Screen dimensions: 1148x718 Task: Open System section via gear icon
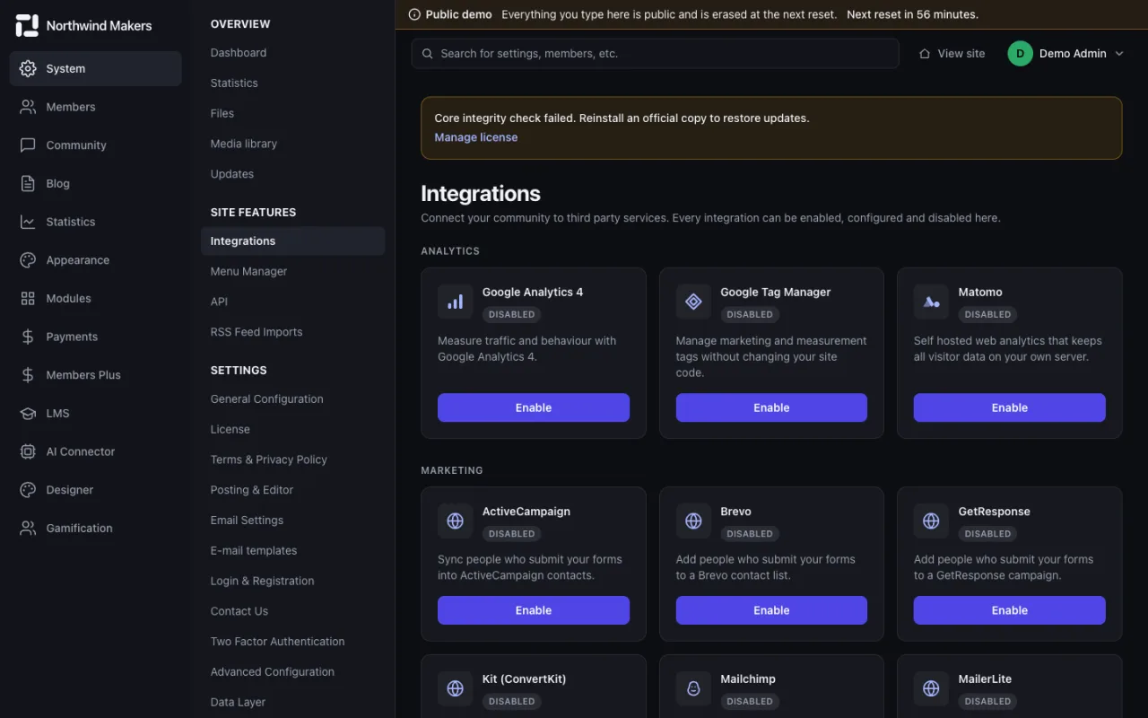click(28, 68)
